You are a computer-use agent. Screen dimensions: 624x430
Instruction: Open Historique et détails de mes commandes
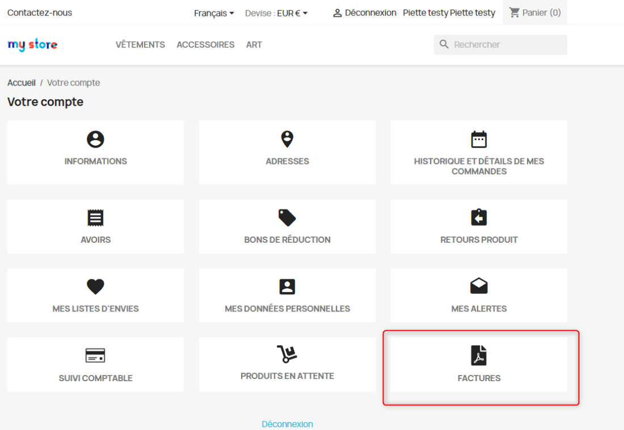[x=479, y=166]
